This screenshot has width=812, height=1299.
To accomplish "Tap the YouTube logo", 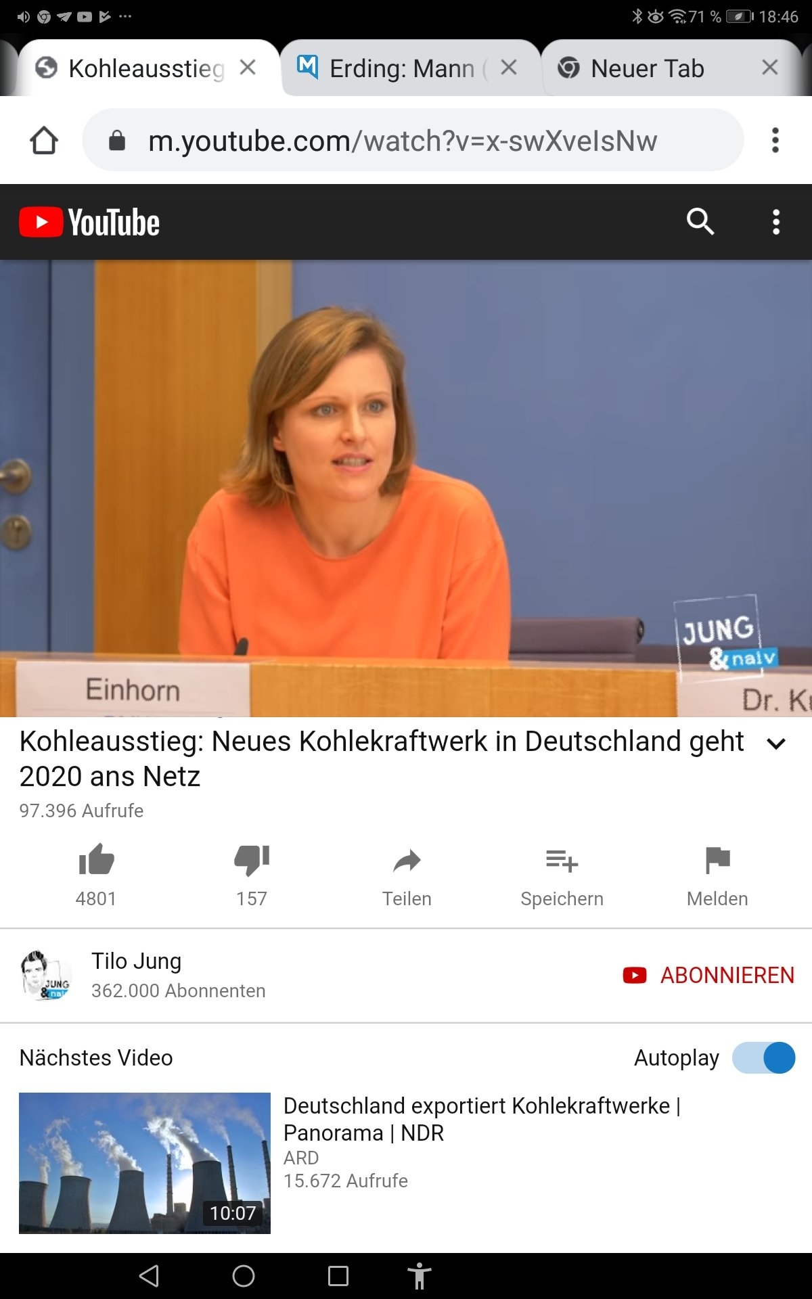I will tap(89, 222).
